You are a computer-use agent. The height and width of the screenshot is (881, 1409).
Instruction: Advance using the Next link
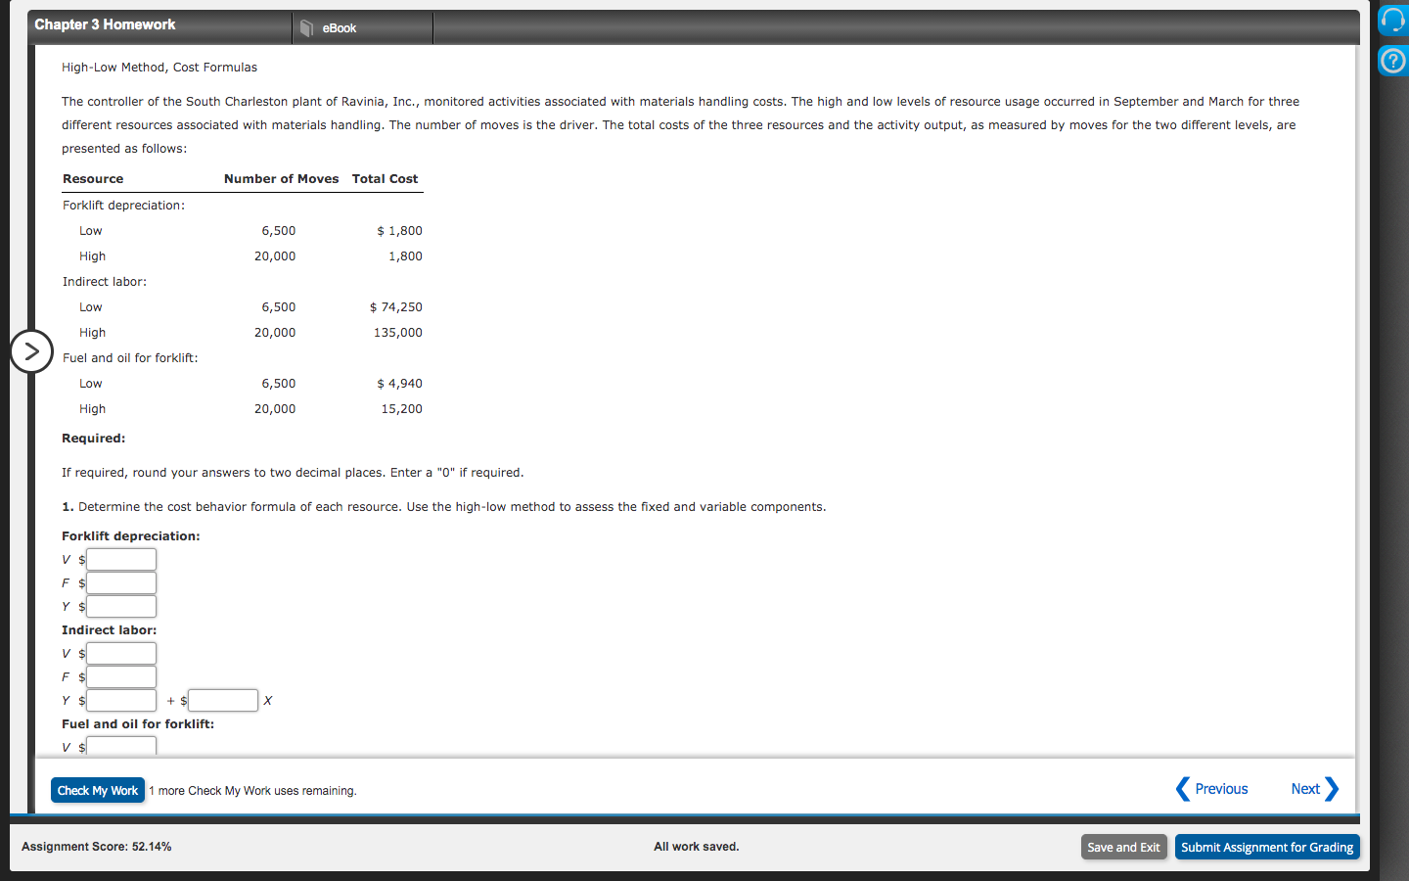coord(1305,789)
